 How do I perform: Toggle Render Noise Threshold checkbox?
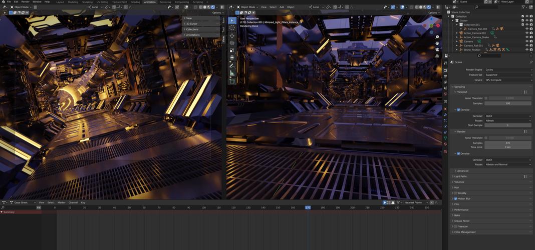click(486, 138)
